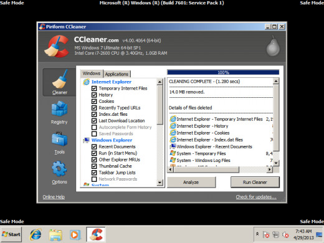Uncheck Last Download Location
Screen dimensions: 324x243
click(94, 121)
